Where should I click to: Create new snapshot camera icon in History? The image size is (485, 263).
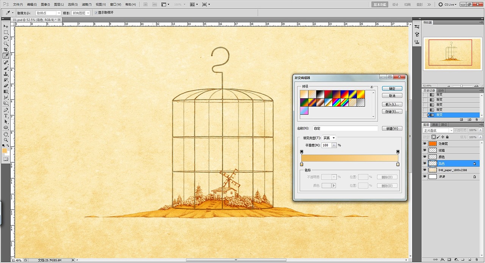point(469,119)
